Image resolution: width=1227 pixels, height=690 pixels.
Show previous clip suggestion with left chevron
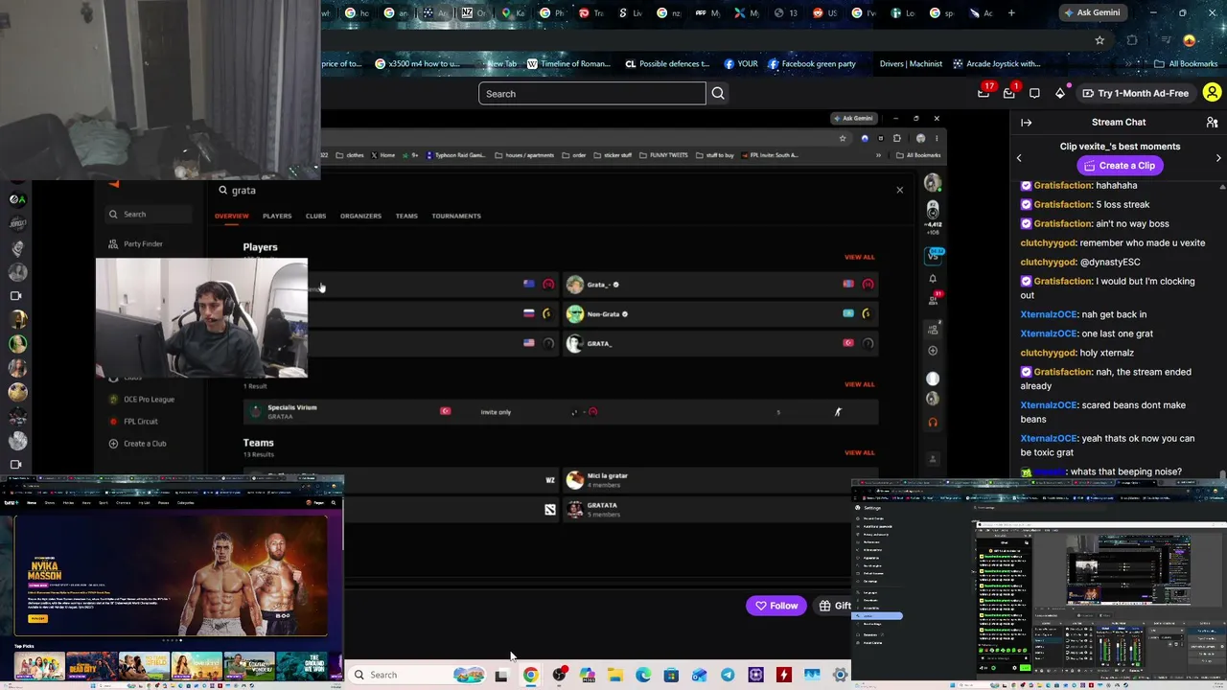(x=1019, y=158)
